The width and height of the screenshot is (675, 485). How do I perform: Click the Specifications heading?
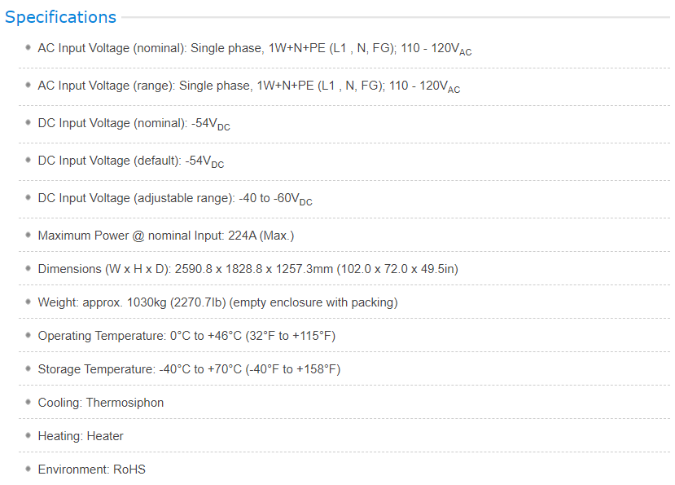[x=60, y=17]
